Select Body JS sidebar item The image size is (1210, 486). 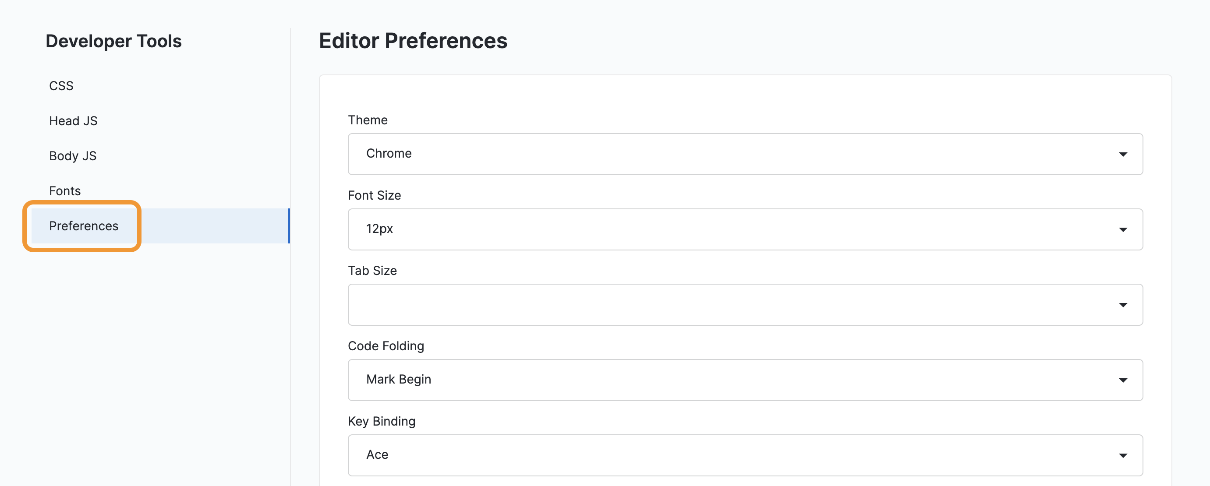click(73, 156)
